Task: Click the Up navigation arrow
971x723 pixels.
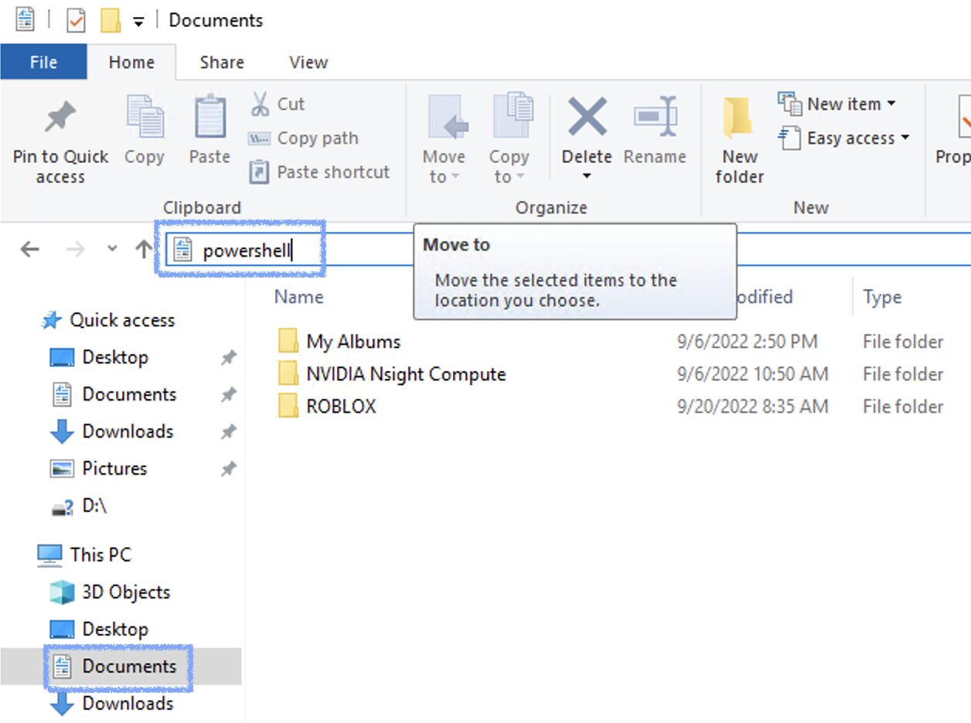Action: (143, 249)
